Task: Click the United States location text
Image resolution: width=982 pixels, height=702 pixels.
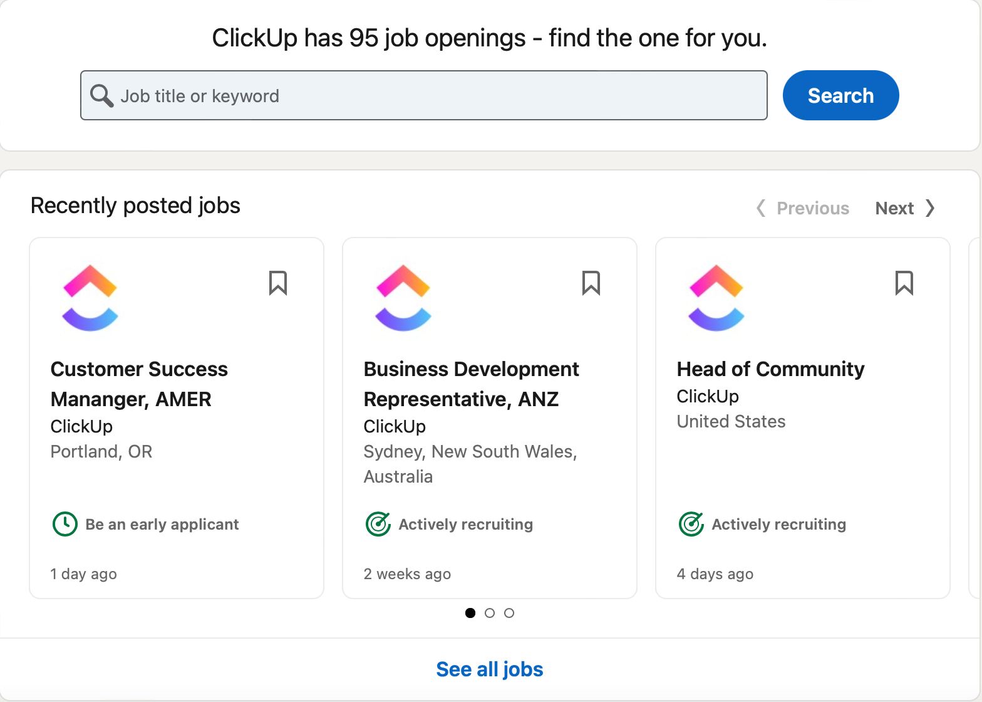Action: pyautogui.click(x=731, y=422)
